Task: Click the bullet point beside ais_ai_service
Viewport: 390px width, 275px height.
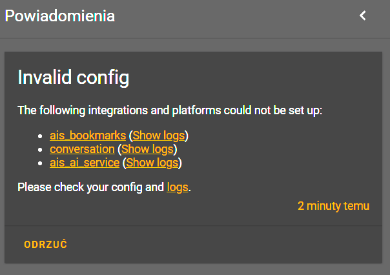Action: (42, 163)
